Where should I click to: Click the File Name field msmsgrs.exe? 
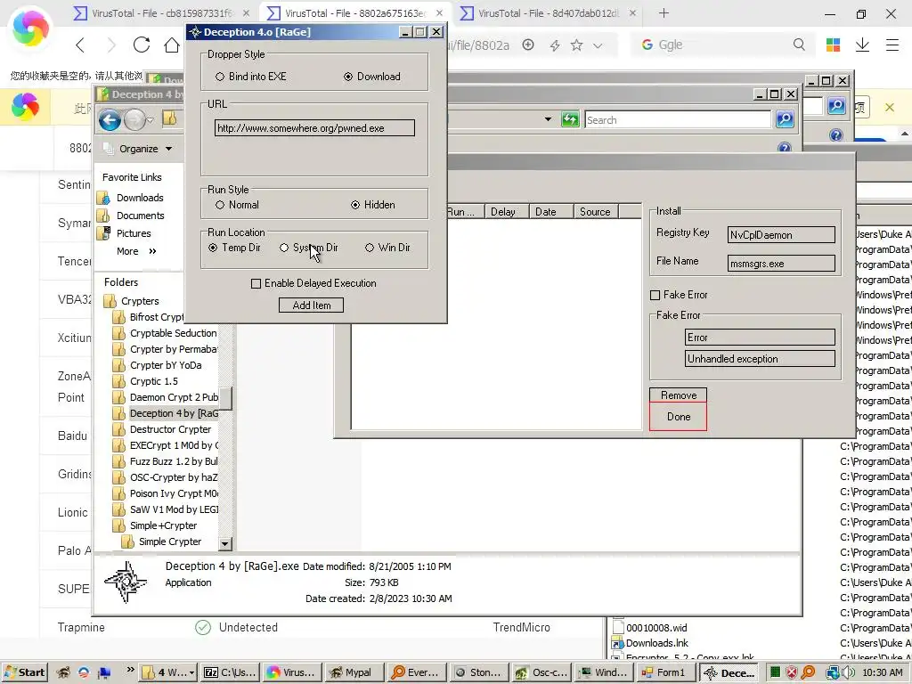781,264
